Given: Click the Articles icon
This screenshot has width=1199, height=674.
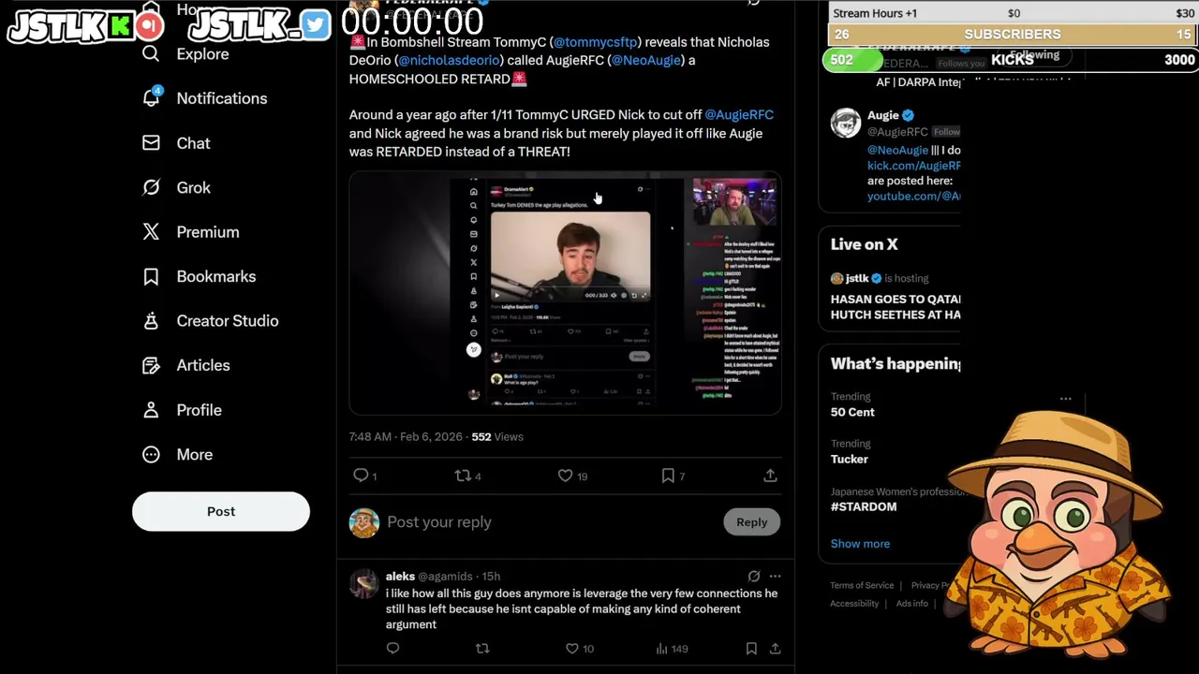Looking at the screenshot, I should click(151, 365).
